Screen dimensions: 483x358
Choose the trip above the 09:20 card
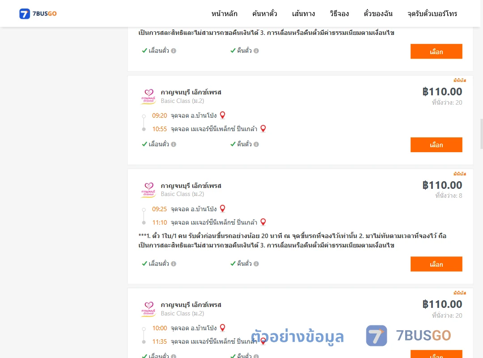click(436, 51)
